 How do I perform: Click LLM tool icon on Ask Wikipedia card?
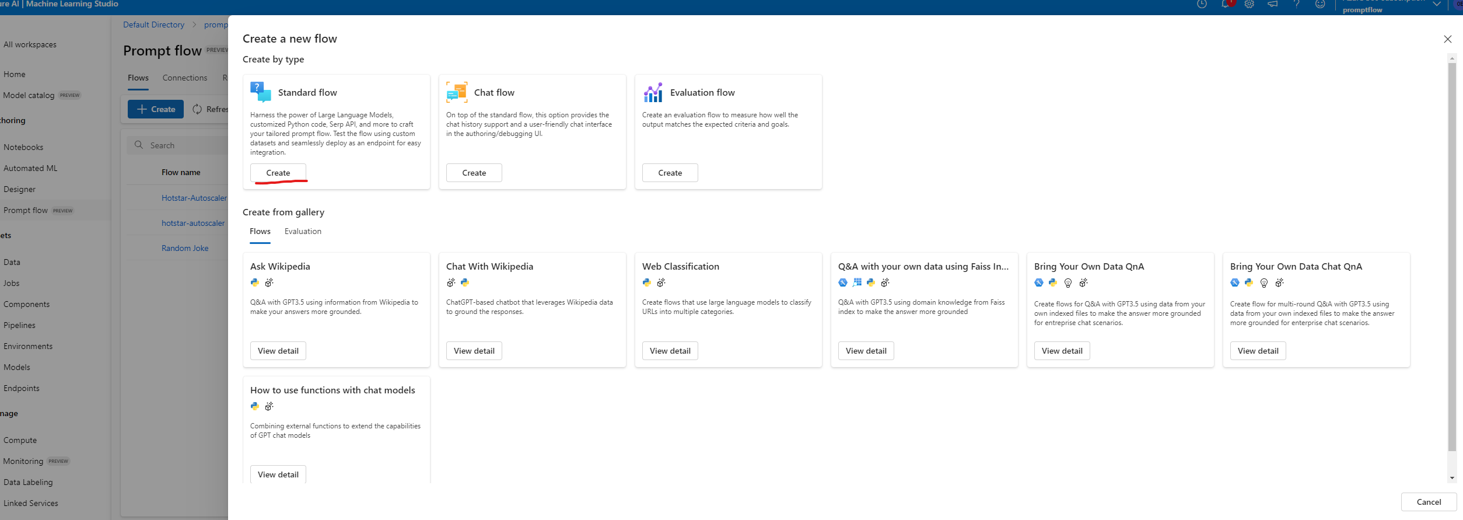[269, 282]
